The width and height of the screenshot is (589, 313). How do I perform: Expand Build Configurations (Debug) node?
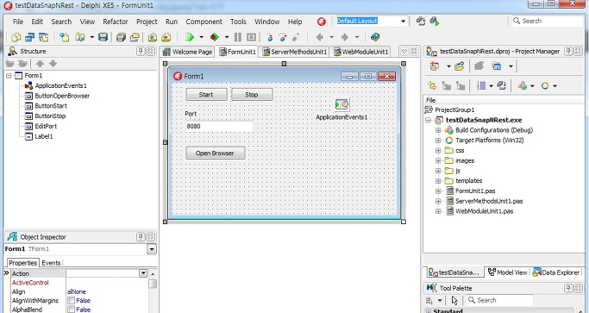coord(438,130)
